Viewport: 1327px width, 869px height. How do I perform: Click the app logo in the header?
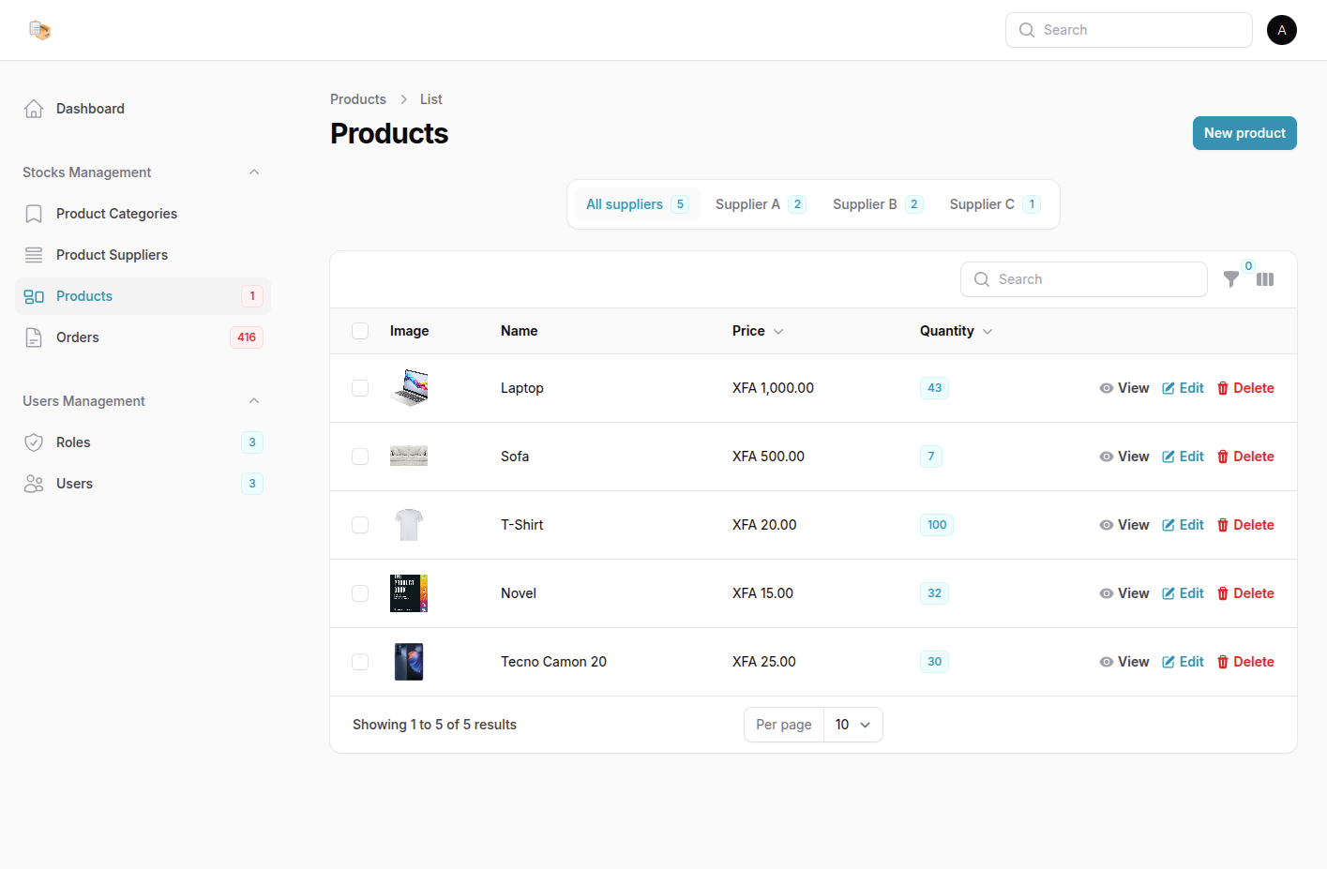click(x=39, y=30)
